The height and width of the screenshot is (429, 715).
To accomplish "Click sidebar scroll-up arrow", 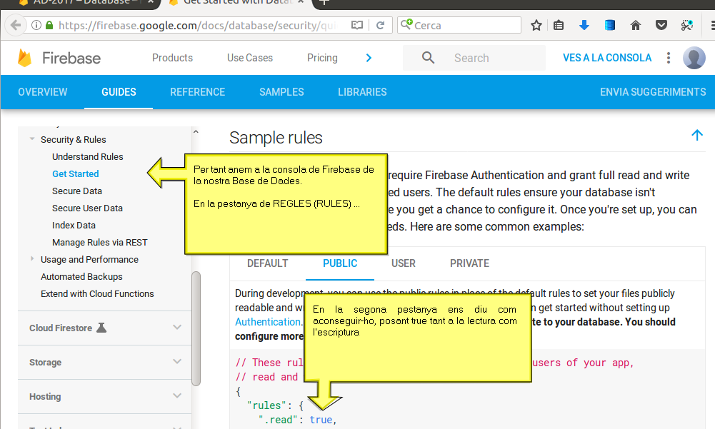I will click(x=196, y=132).
